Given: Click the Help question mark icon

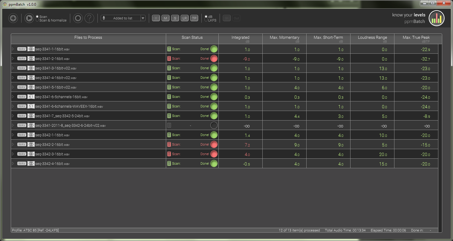Looking at the screenshot, I should pyautogui.click(x=89, y=18).
